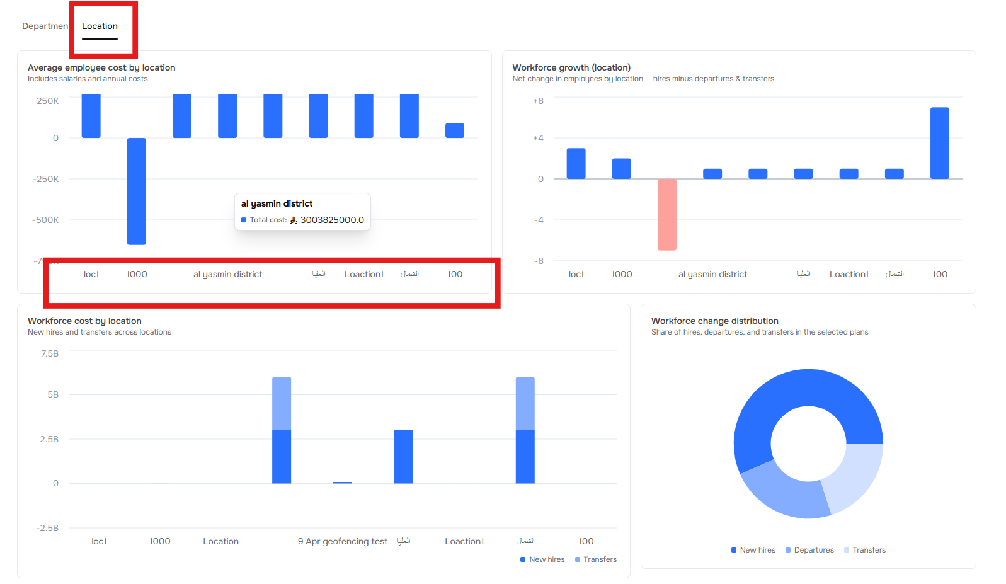Click the negative 1000 bar in Average employee cost

pyautogui.click(x=137, y=191)
